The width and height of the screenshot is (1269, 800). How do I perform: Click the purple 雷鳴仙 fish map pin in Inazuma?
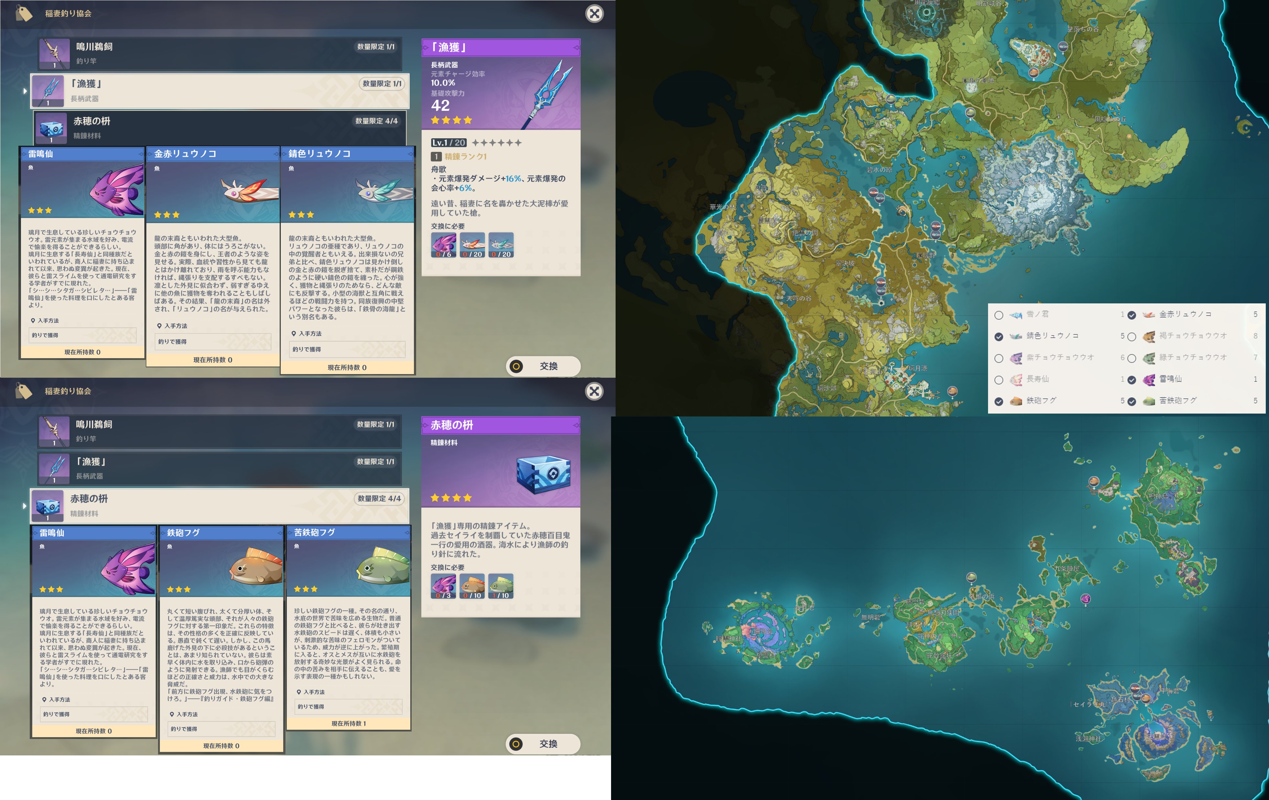coord(1086,599)
